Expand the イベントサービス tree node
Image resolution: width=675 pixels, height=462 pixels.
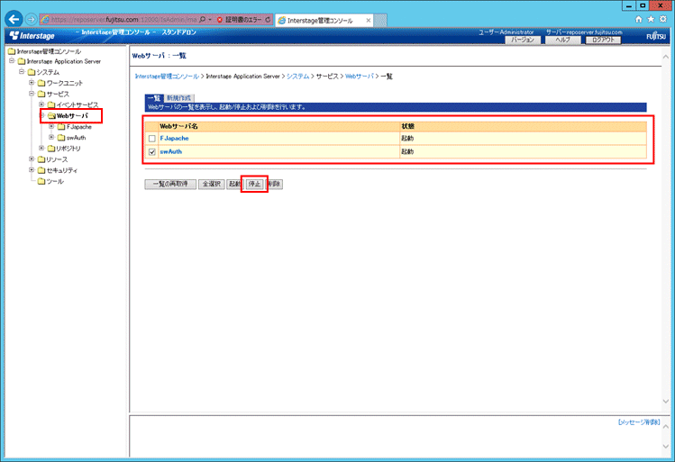tap(41, 104)
